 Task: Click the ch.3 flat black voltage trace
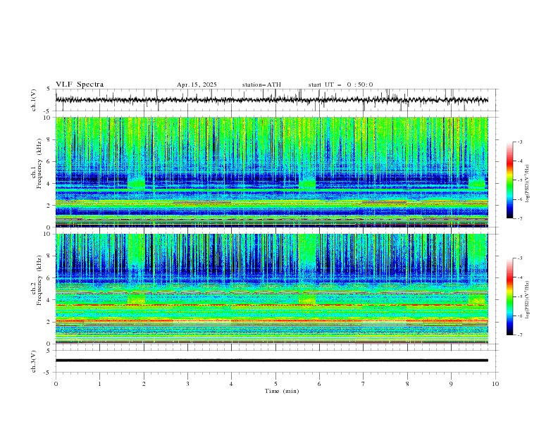point(271,361)
